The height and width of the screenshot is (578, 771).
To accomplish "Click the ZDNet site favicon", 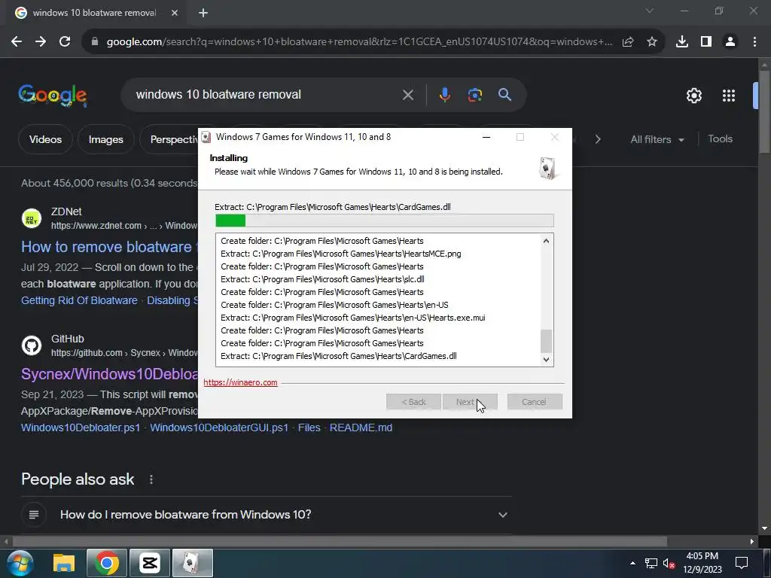I will (x=32, y=218).
